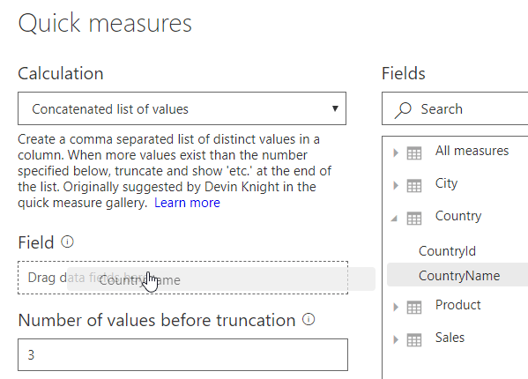Click the City table icon
This screenshot has width=528, height=379.
click(414, 185)
